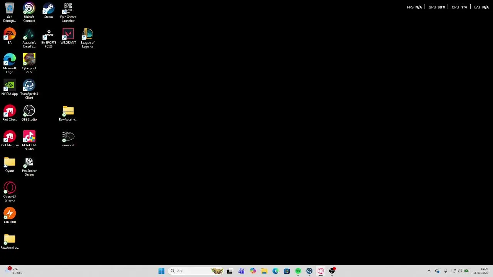493x277 pixels.
Task: Select the NVIDIA App desktop icon
Action: point(10,88)
